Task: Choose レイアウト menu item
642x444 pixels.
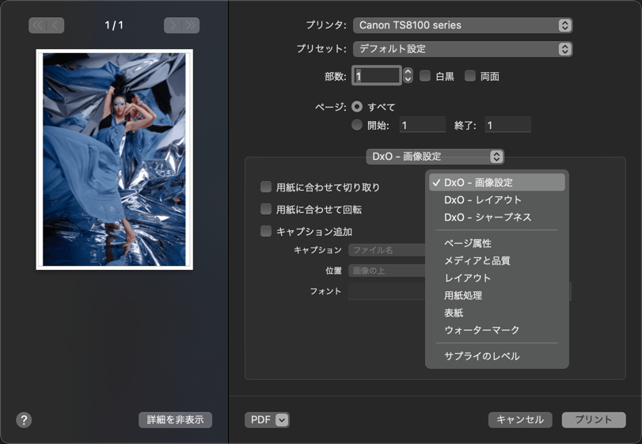Action: click(497, 278)
